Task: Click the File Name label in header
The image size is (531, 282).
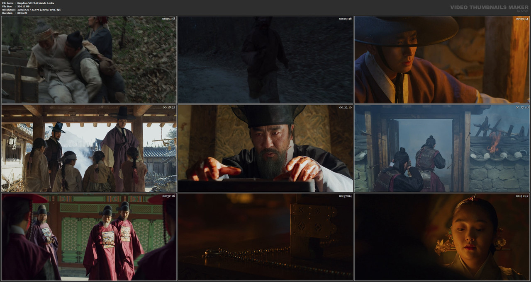Action: 7,3
